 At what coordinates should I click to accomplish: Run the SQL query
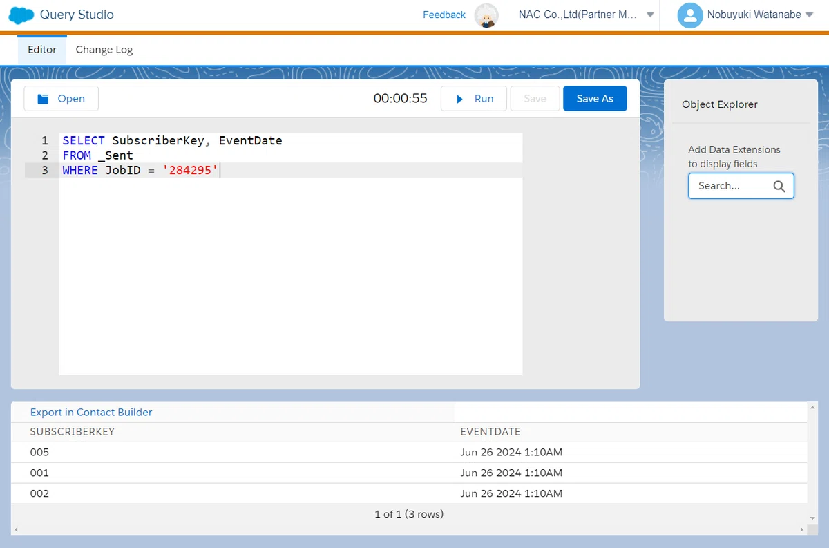coord(474,99)
